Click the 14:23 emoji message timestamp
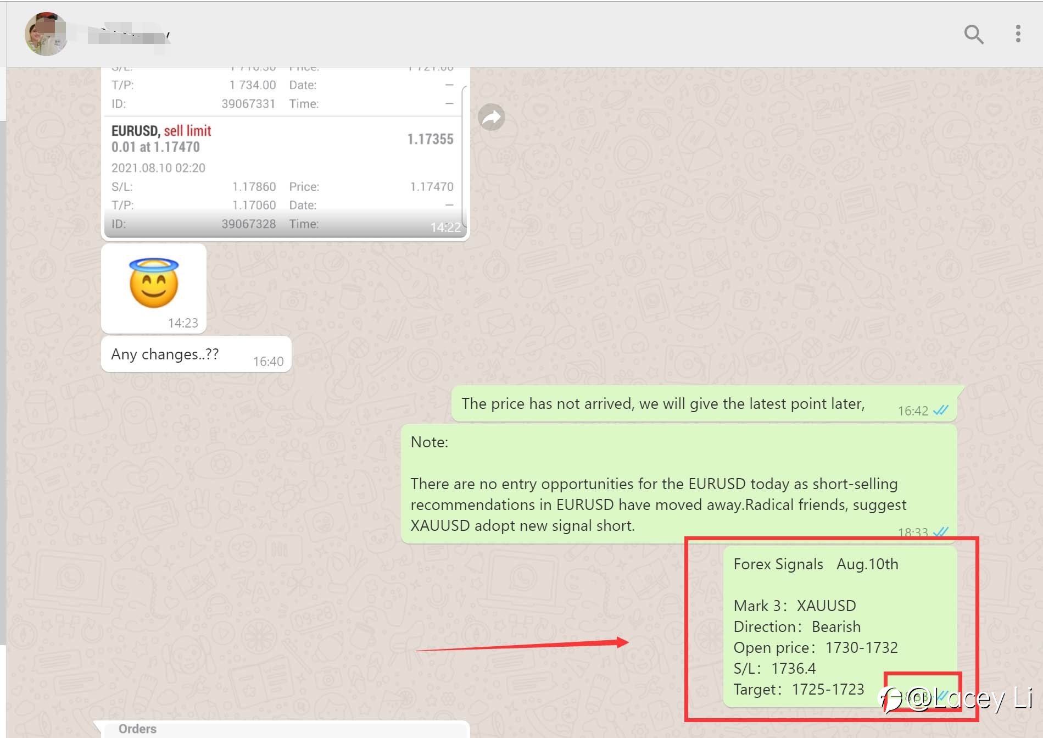 (x=183, y=323)
